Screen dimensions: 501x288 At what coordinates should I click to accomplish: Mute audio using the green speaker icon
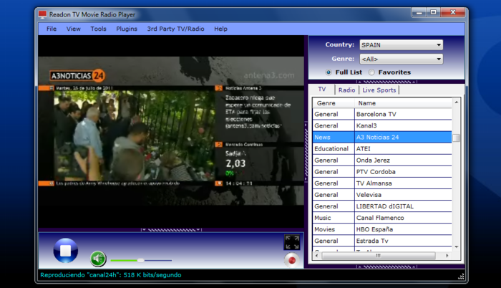[x=98, y=259]
